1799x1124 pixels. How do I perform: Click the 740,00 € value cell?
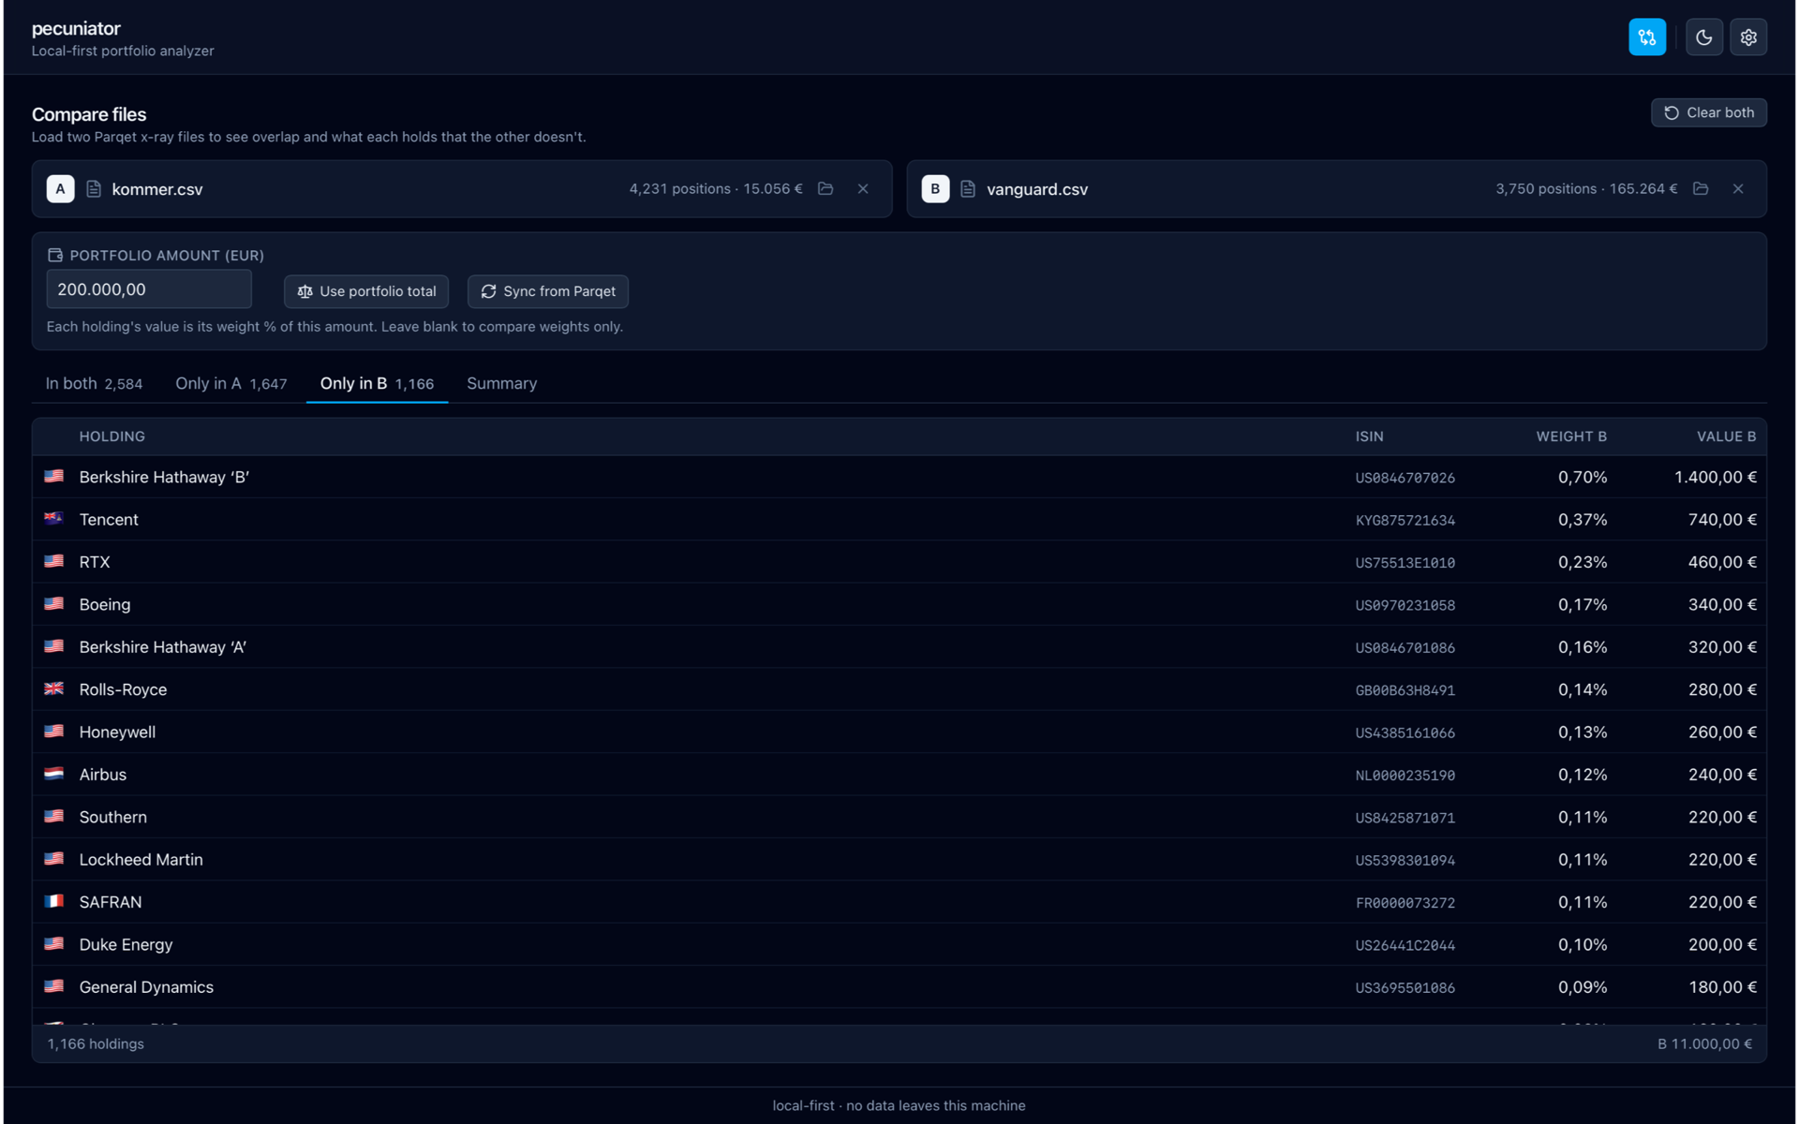[1722, 519]
